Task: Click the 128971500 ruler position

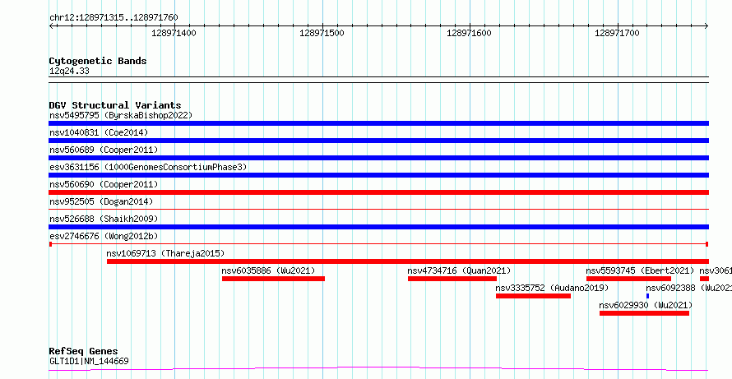Action: pos(322,33)
